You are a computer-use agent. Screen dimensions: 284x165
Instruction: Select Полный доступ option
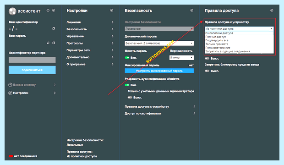(239, 37)
